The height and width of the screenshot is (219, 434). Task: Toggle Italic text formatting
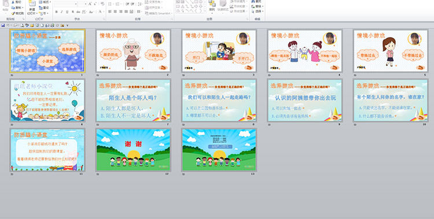pos(61,12)
